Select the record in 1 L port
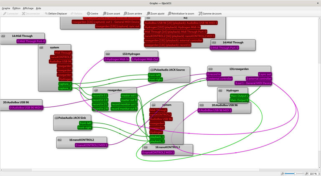 100,96
